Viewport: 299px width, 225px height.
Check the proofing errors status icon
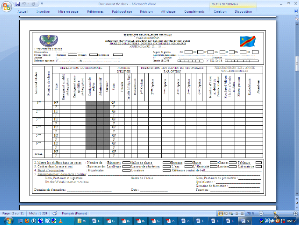point(55,213)
